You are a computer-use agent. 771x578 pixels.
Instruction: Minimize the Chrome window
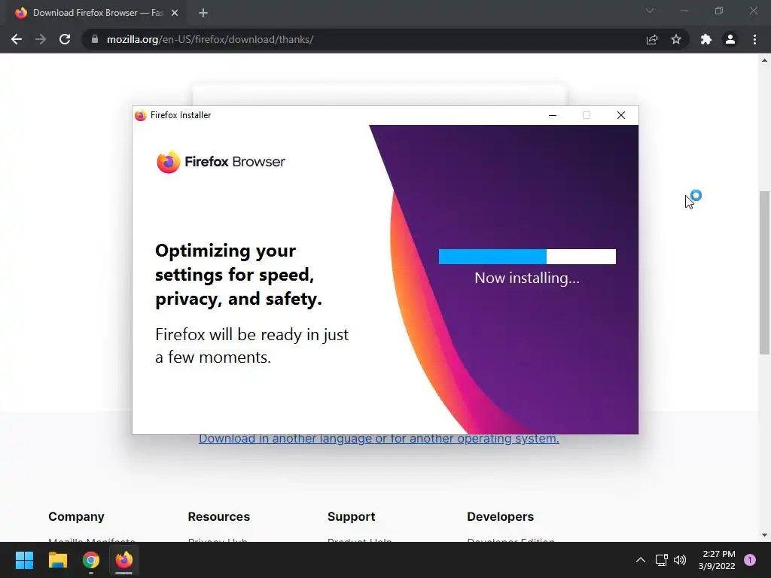[x=684, y=11]
